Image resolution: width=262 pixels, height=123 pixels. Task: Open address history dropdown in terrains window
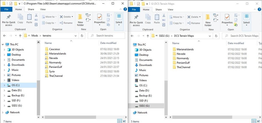tap(75, 36)
